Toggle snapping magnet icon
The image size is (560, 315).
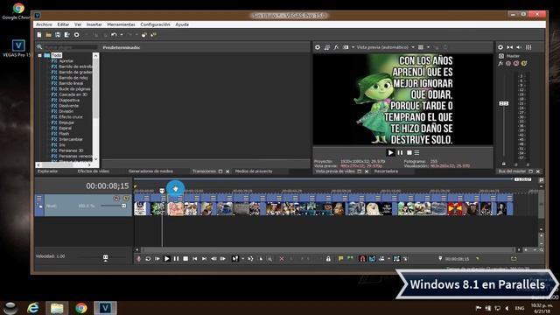[362, 259]
